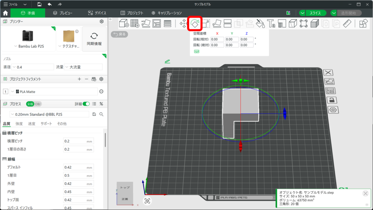
Task: Open the サポート settings tab
Action: [x=46, y=124]
